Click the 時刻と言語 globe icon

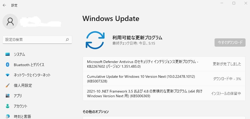[8, 116]
